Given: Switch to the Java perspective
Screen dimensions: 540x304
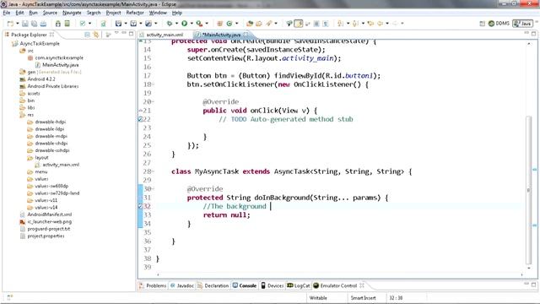Looking at the screenshot, I should pos(522,24).
